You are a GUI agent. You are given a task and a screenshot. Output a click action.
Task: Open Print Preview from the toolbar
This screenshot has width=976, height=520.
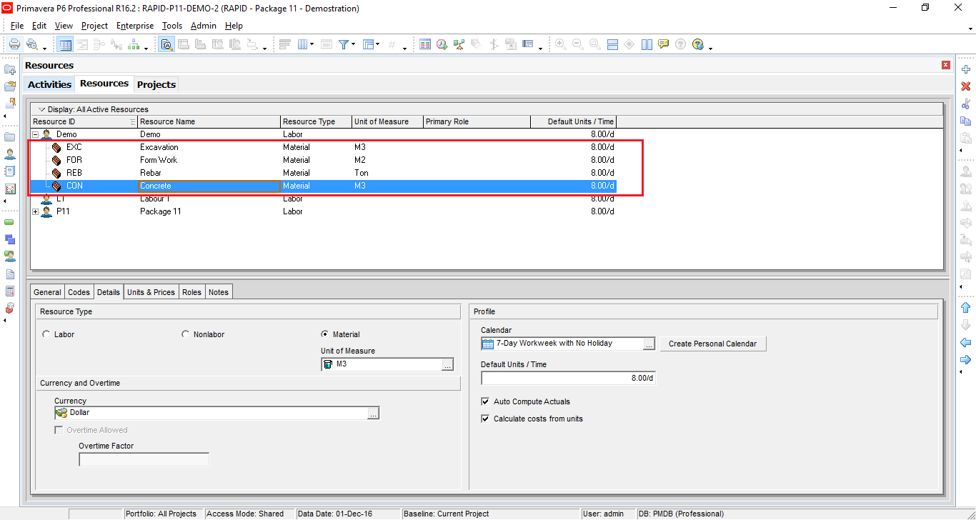(x=34, y=44)
